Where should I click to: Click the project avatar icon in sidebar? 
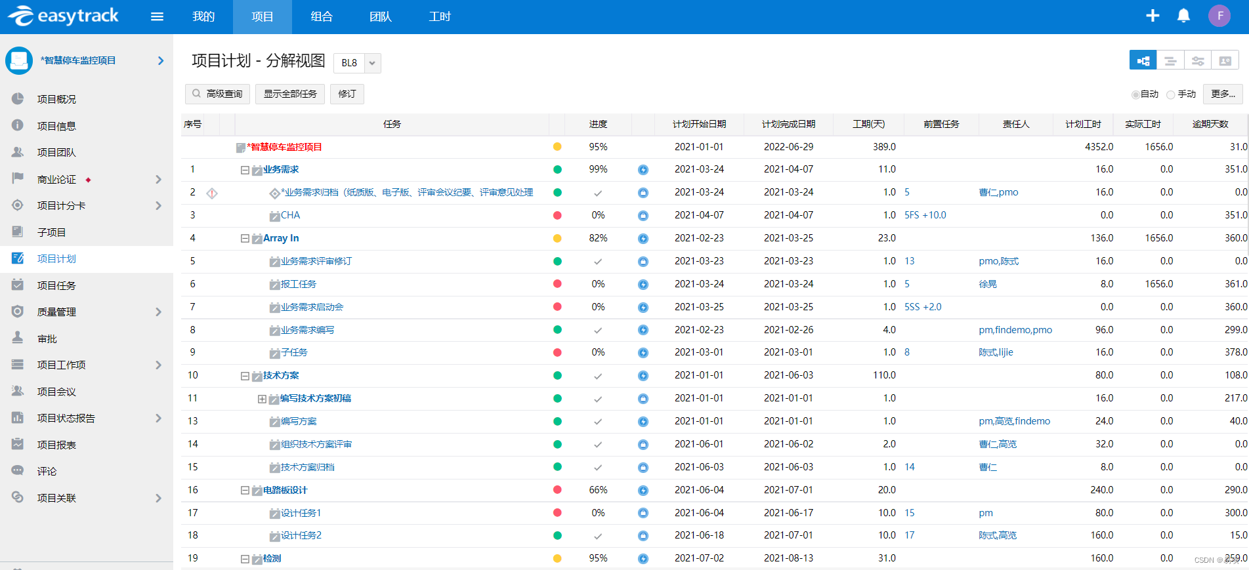click(x=19, y=60)
